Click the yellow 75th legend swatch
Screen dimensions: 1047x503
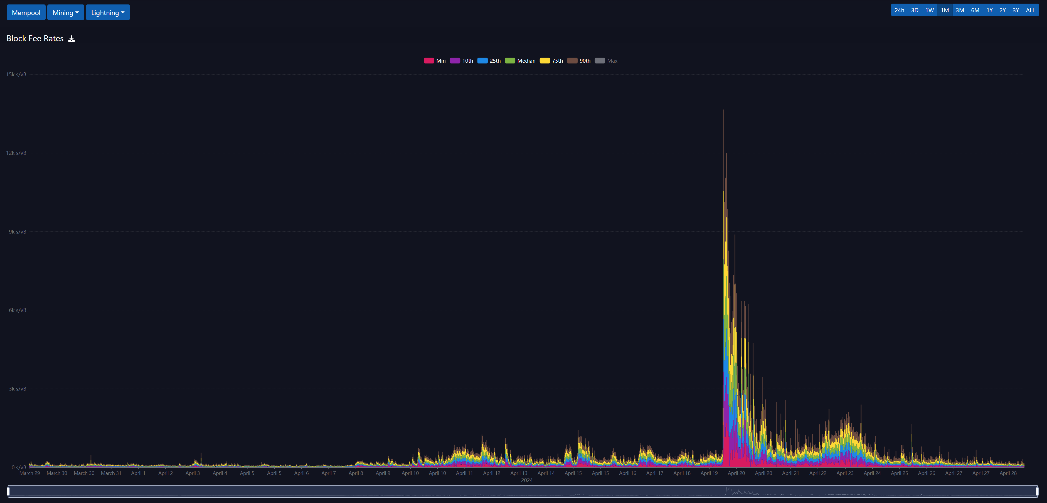point(545,61)
